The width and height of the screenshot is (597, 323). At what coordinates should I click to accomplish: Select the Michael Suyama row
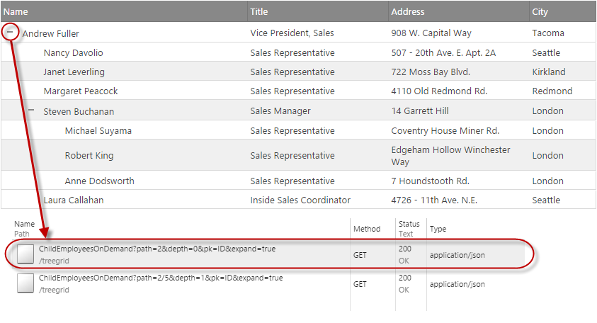point(98,130)
